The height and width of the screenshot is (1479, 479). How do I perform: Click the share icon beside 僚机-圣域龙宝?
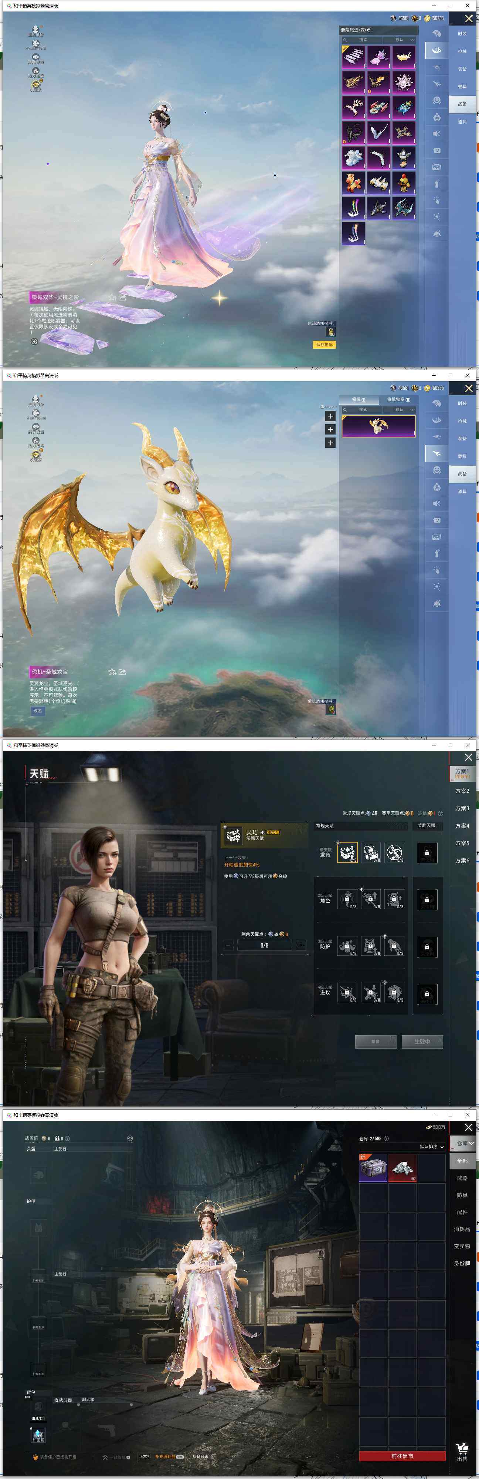coord(122,672)
